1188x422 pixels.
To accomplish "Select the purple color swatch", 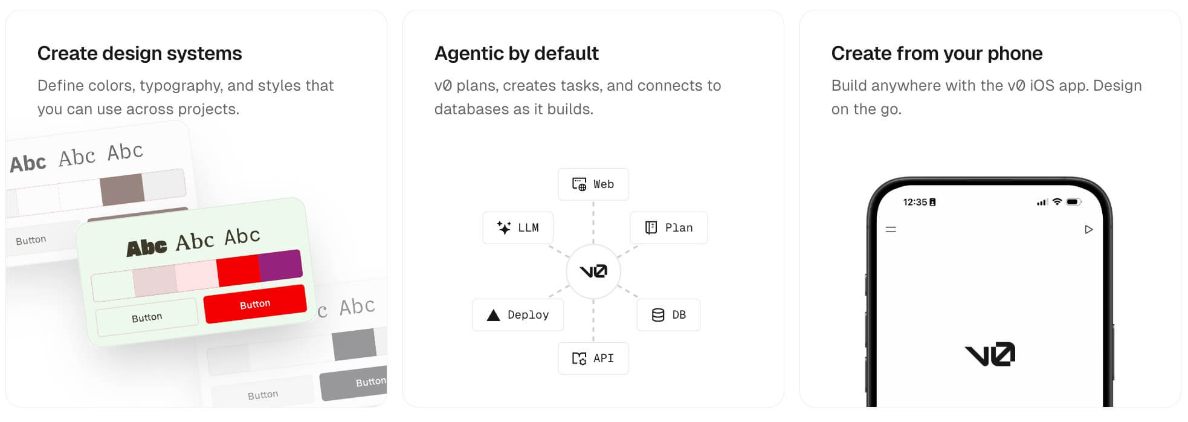I will [281, 265].
